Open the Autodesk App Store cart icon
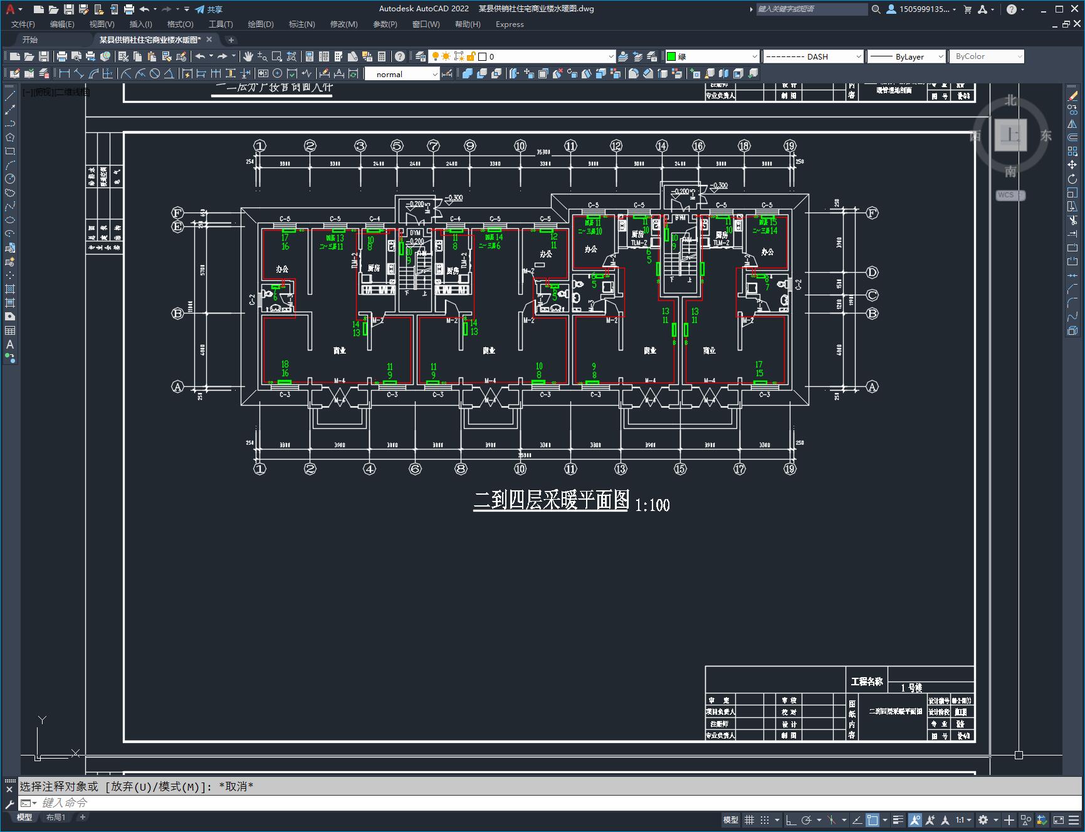Image resolution: width=1085 pixels, height=832 pixels. 967,9
